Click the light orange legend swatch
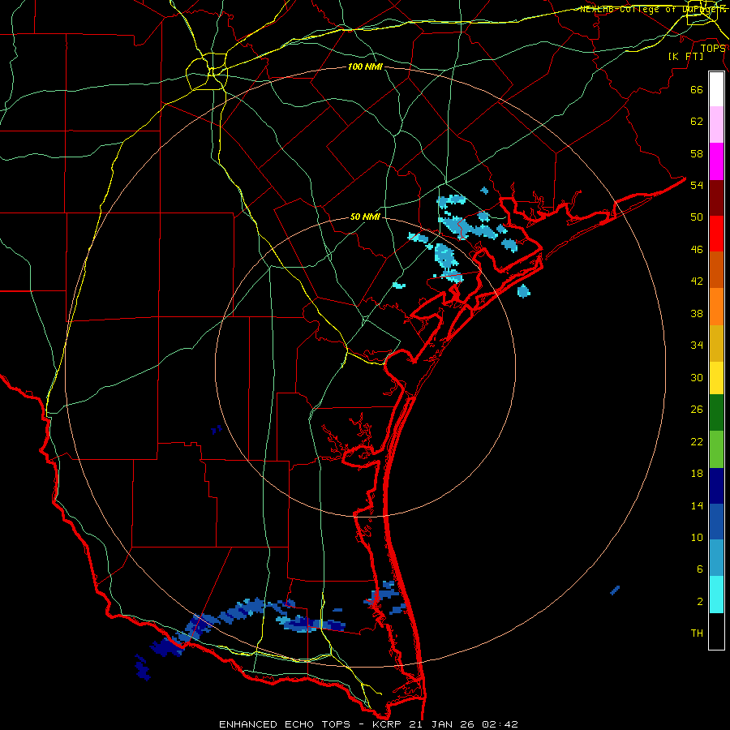Screen dimensions: 730x730 (x=716, y=307)
